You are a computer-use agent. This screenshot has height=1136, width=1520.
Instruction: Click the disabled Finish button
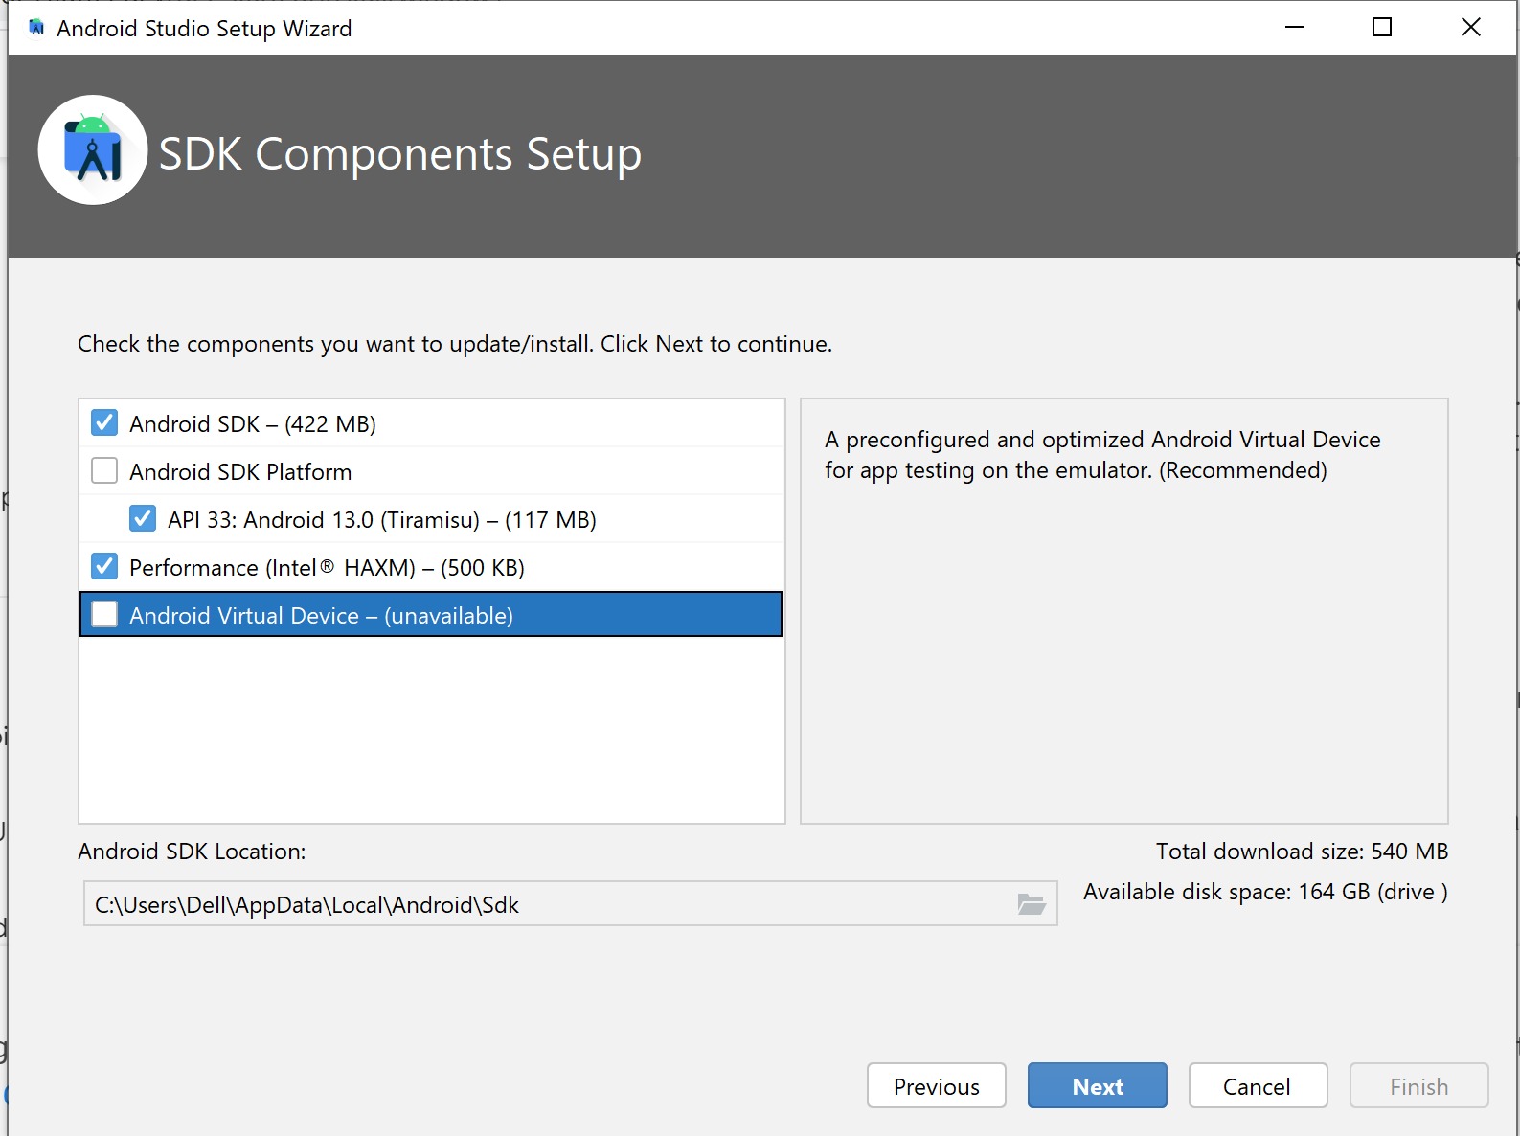pos(1419,1086)
